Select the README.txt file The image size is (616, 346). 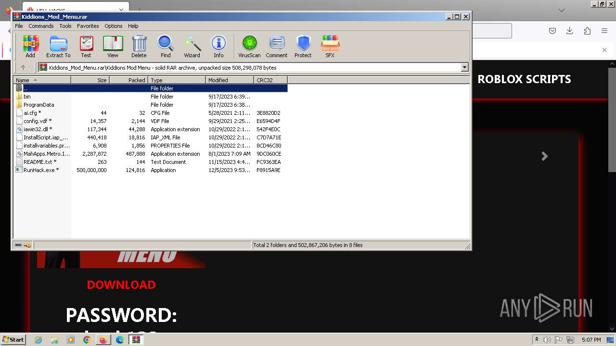click(151, 162)
